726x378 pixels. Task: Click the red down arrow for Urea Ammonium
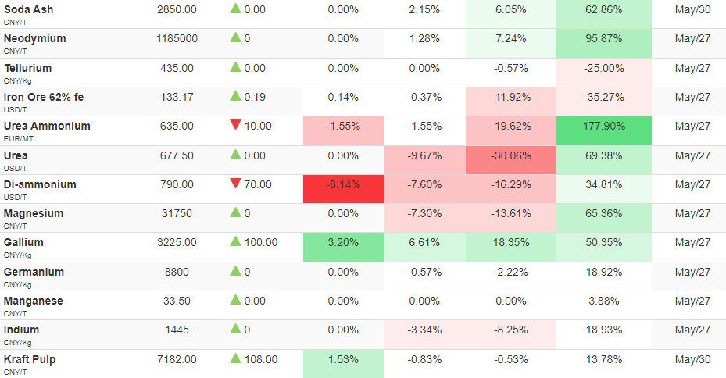click(236, 125)
